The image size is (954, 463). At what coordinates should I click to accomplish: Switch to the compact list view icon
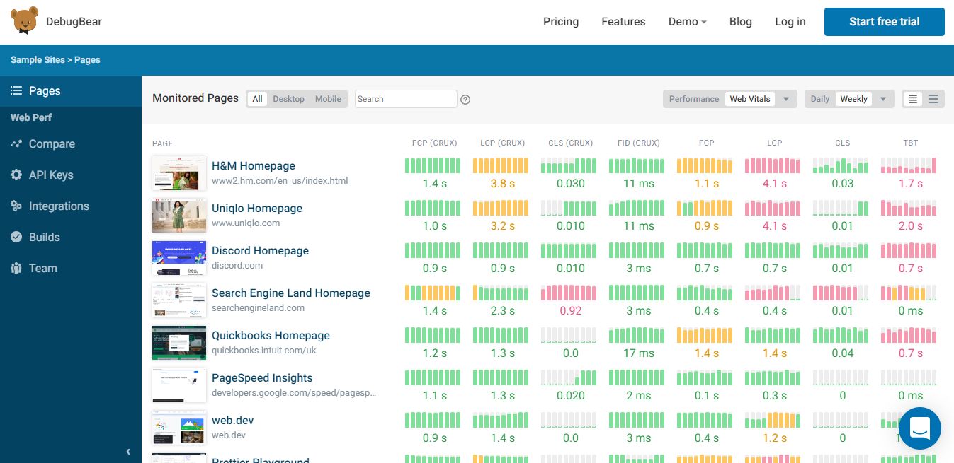tap(933, 99)
